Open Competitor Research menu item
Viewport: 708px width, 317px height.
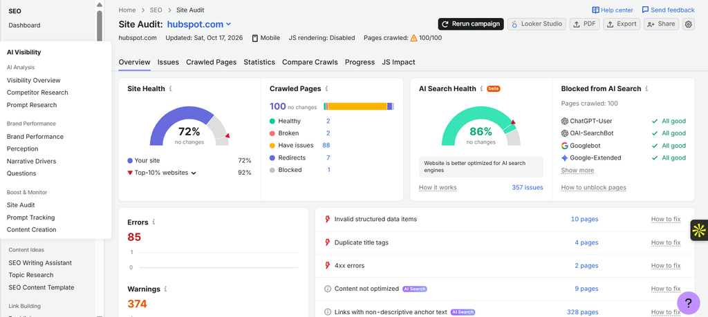click(37, 93)
